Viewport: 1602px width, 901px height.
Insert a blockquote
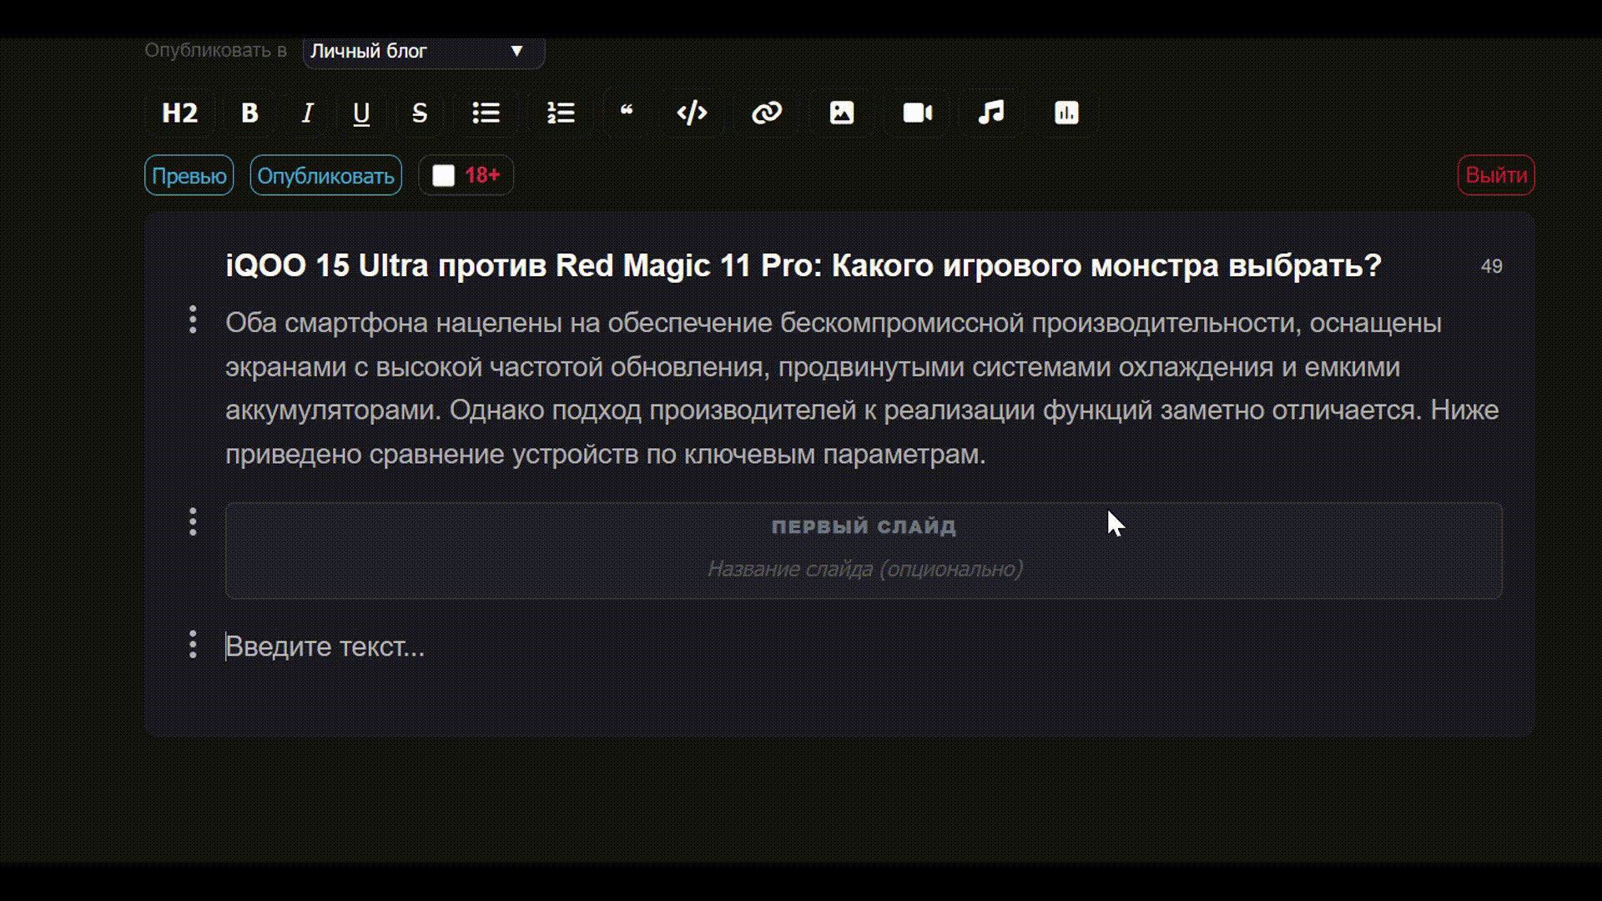coord(627,113)
